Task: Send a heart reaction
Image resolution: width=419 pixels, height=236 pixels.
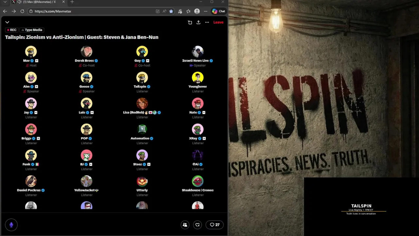Action: pos(198,225)
